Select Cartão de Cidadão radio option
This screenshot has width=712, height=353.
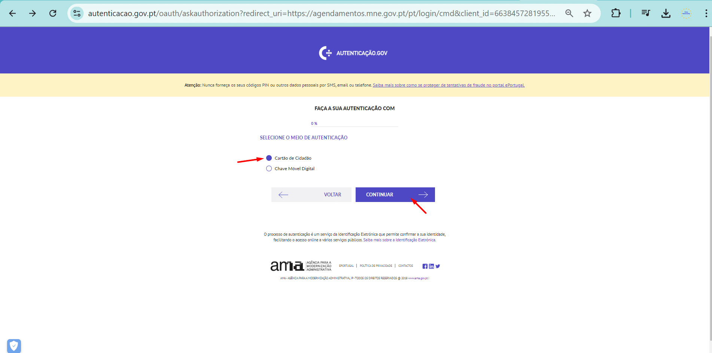coord(269,158)
